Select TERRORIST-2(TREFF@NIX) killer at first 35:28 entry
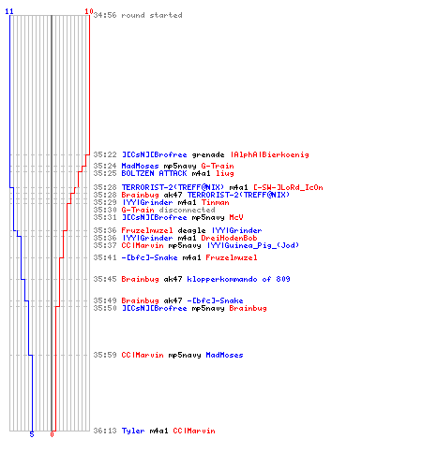This screenshot has height=468, width=422. 173,187
